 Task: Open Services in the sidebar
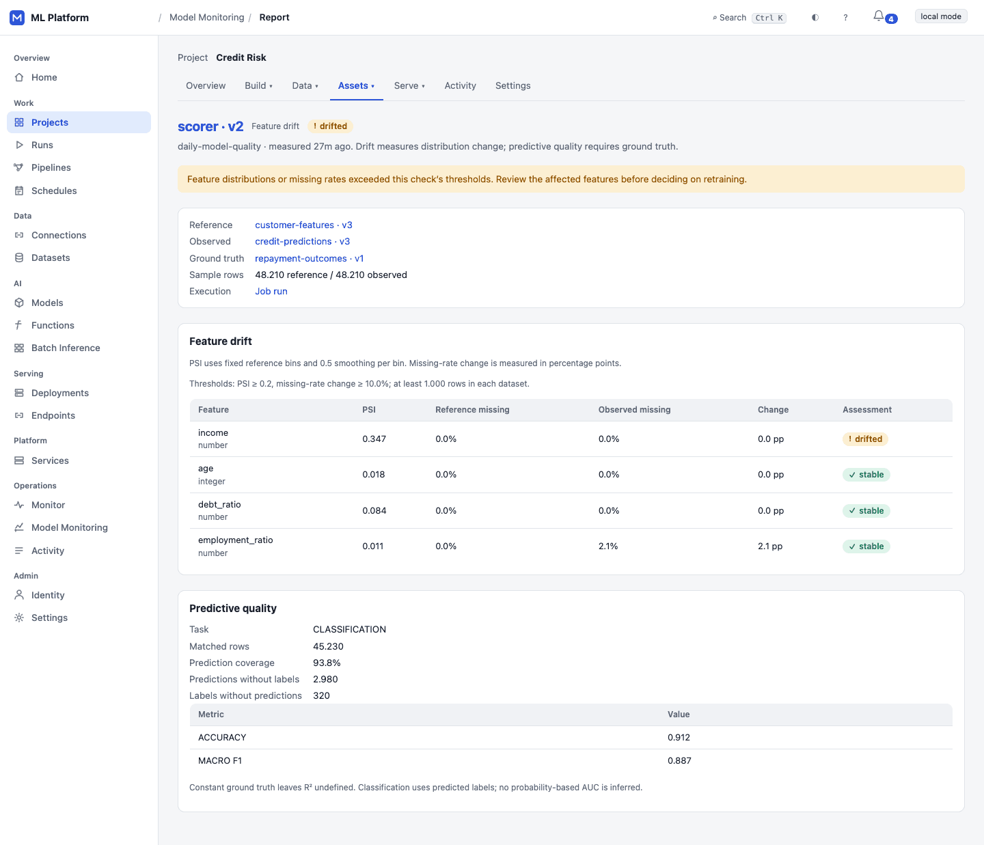[x=79, y=460]
